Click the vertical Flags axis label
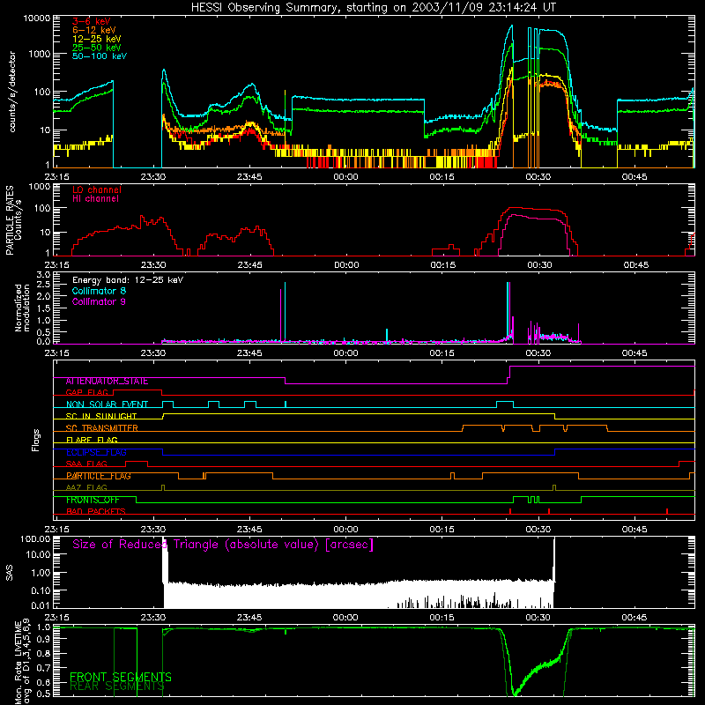The height and width of the screenshot is (705, 705). (36, 440)
